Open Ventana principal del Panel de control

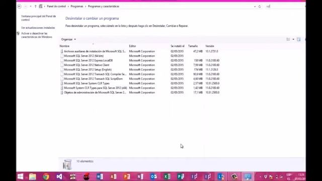(38, 18)
